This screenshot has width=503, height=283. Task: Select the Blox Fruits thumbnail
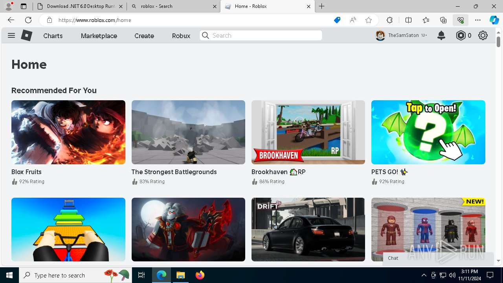pyautogui.click(x=68, y=132)
